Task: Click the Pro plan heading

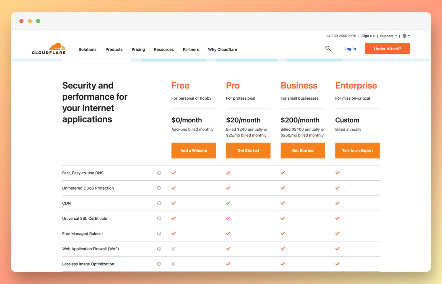Action: tap(233, 86)
